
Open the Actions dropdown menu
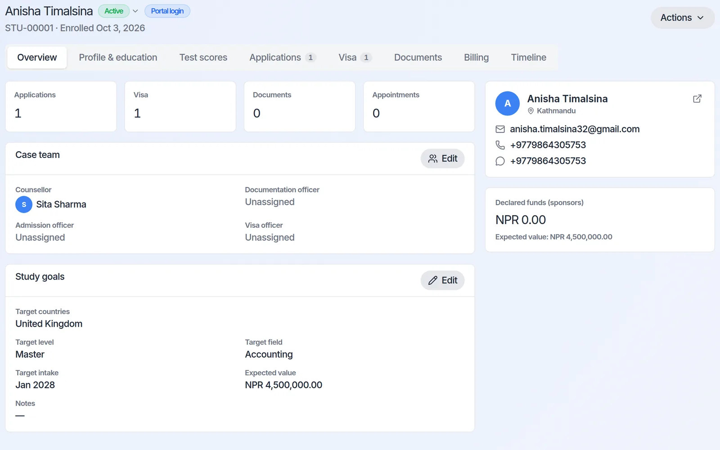click(x=682, y=18)
